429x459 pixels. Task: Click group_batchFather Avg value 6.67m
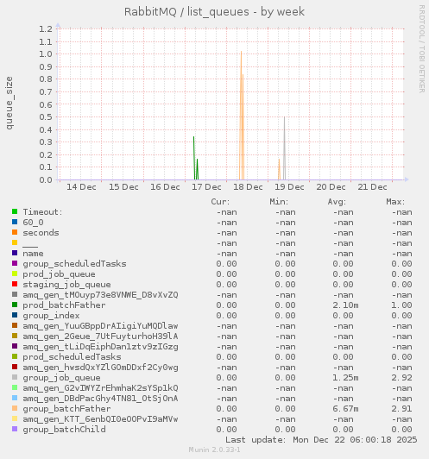click(x=345, y=409)
